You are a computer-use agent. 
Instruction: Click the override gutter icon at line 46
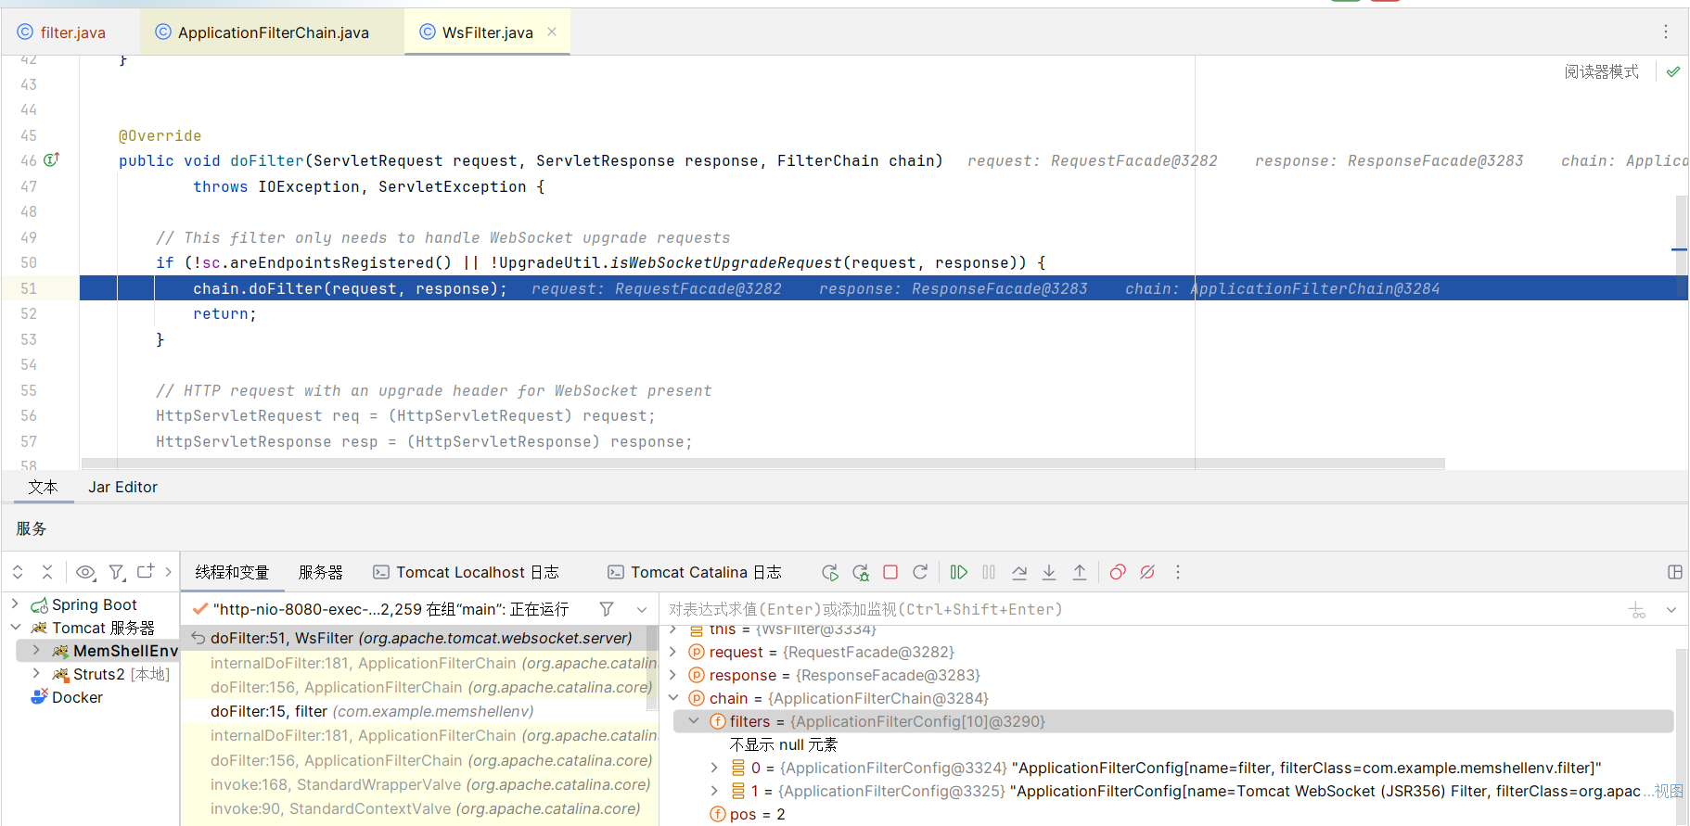pyautogui.click(x=52, y=159)
